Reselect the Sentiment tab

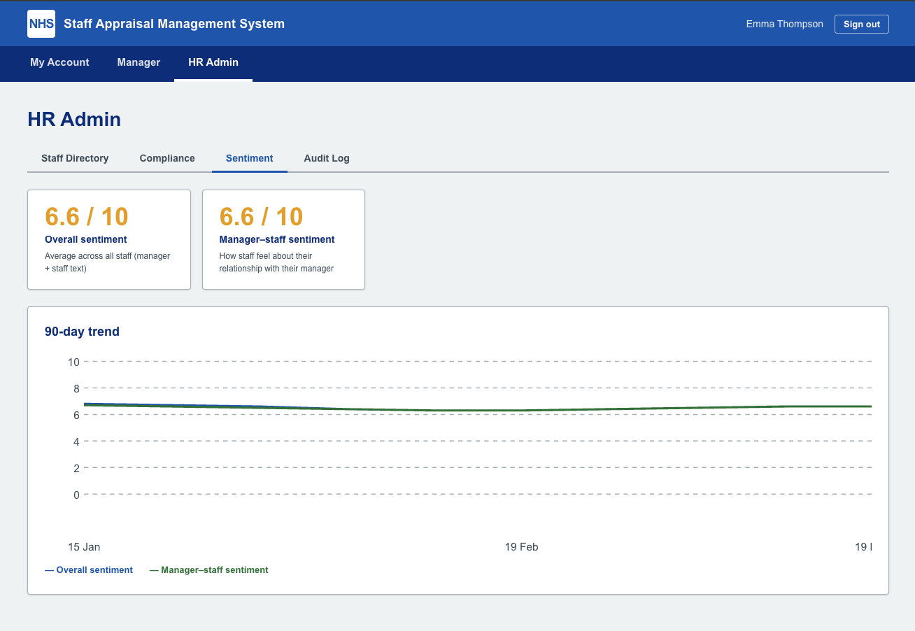tap(249, 158)
